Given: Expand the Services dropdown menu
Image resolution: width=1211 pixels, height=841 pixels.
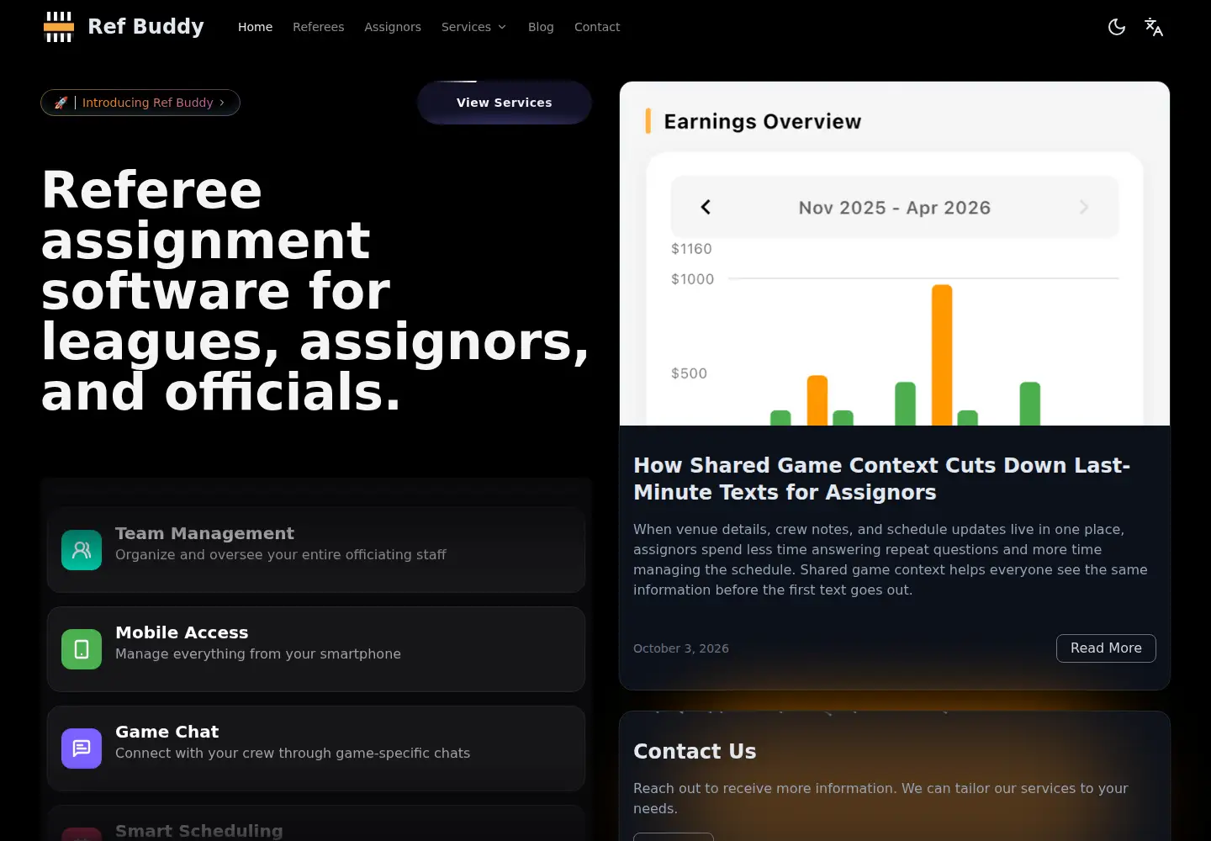Looking at the screenshot, I should point(474,27).
